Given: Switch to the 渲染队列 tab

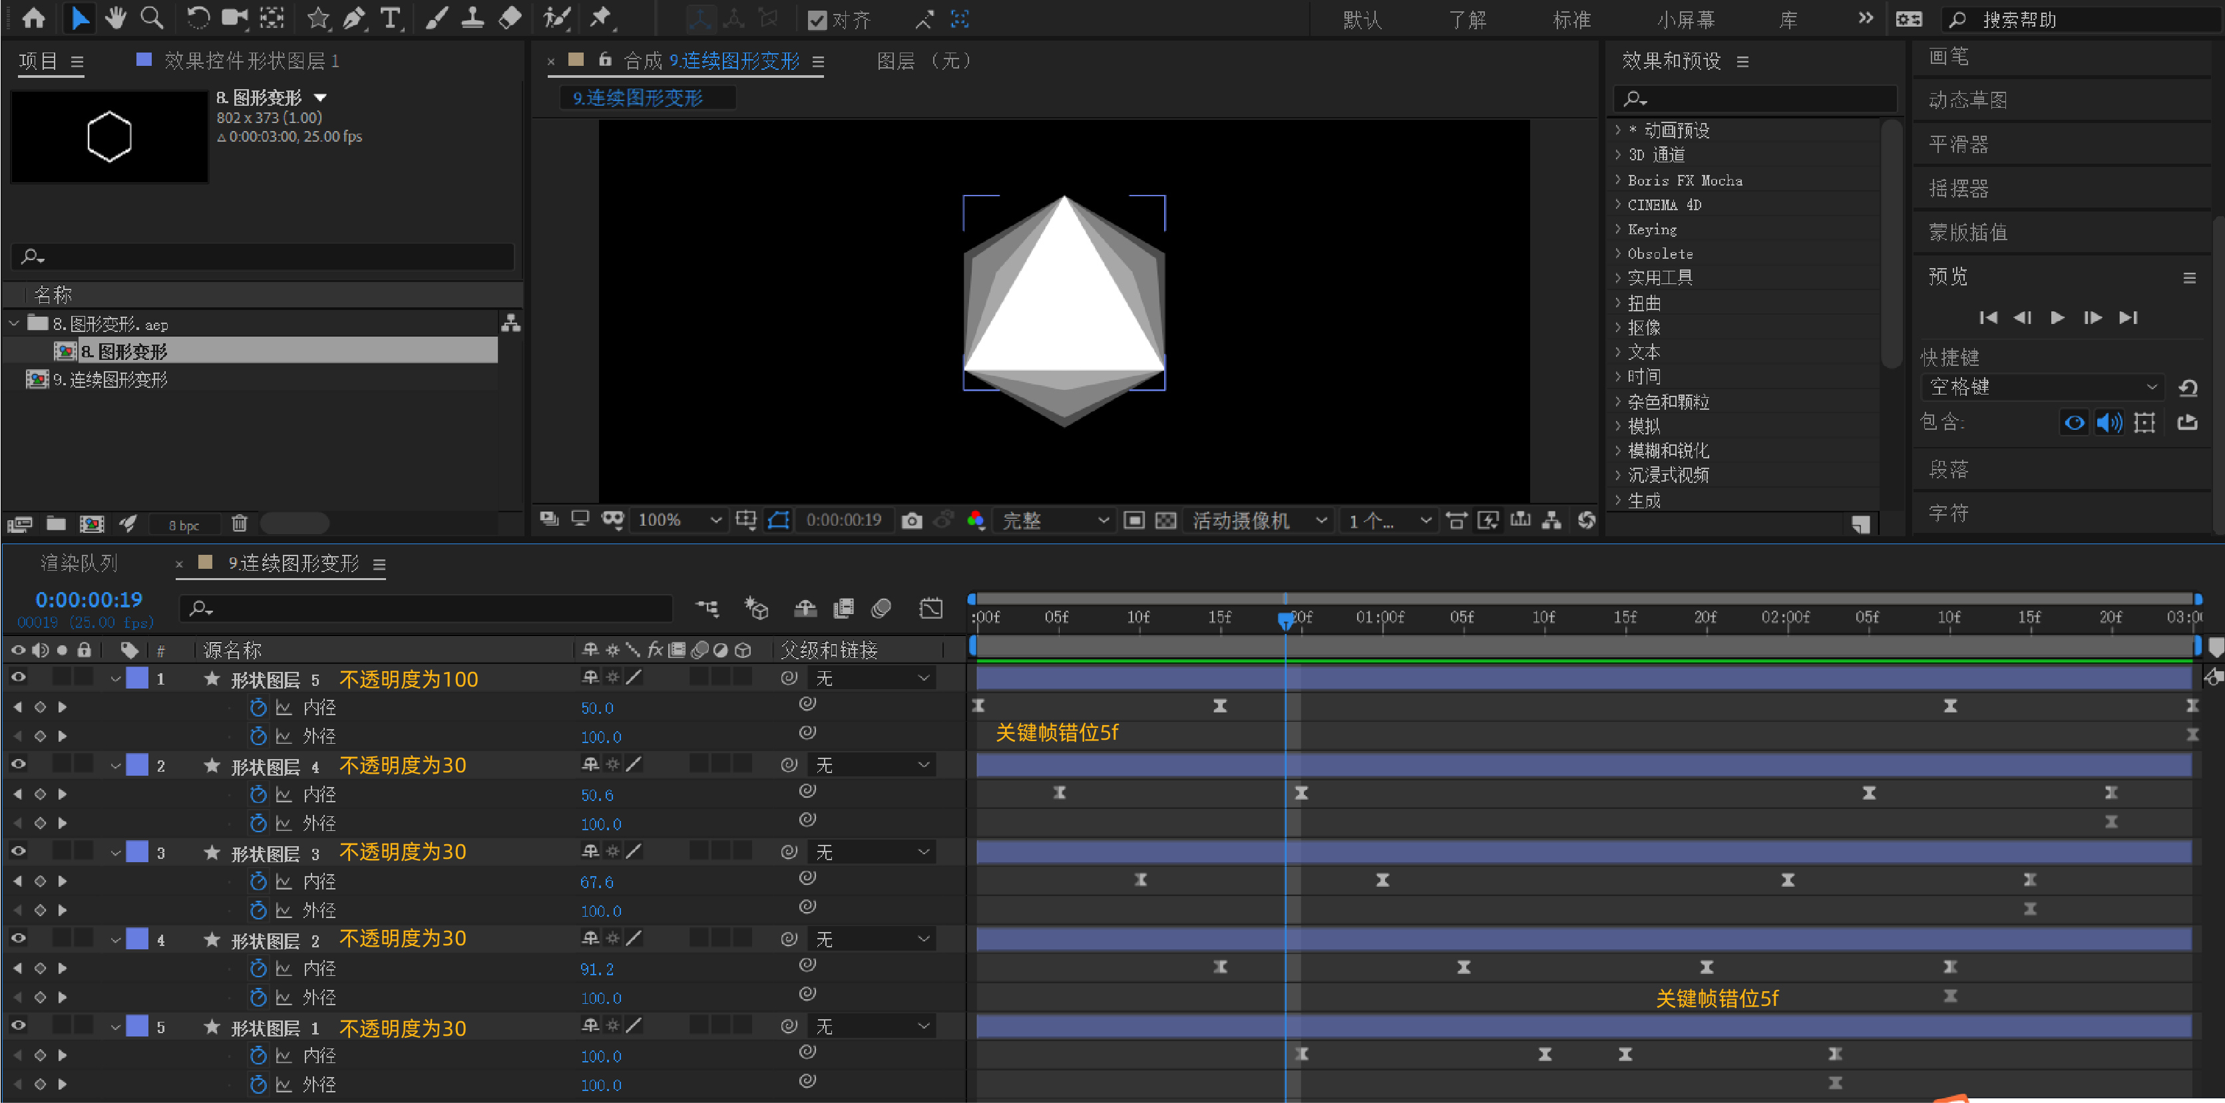Looking at the screenshot, I should (x=79, y=563).
